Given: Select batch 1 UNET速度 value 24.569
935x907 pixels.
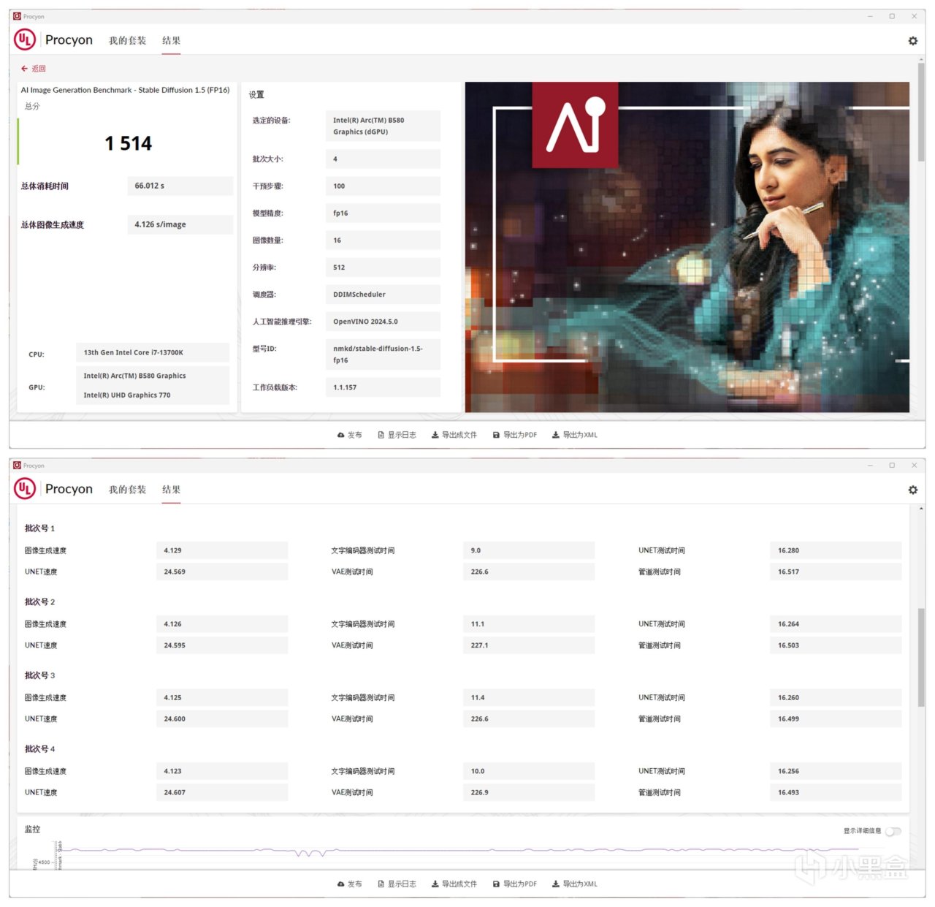Looking at the screenshot, I should (222, 572).
